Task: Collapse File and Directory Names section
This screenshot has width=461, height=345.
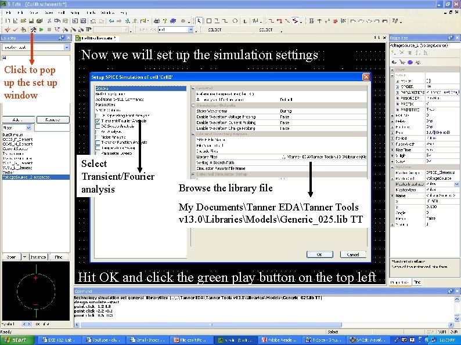Action: [193, 134]
